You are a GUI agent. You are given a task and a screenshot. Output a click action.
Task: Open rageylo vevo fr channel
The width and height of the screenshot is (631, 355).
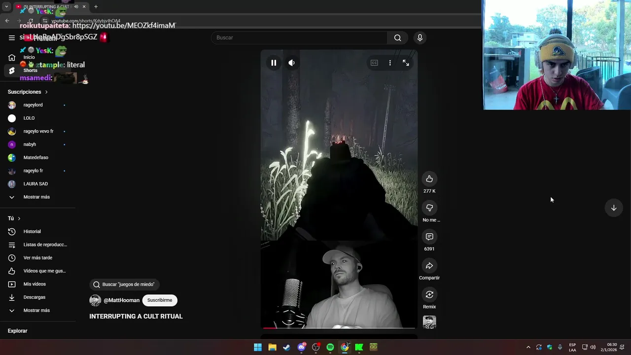coord(38,131)
